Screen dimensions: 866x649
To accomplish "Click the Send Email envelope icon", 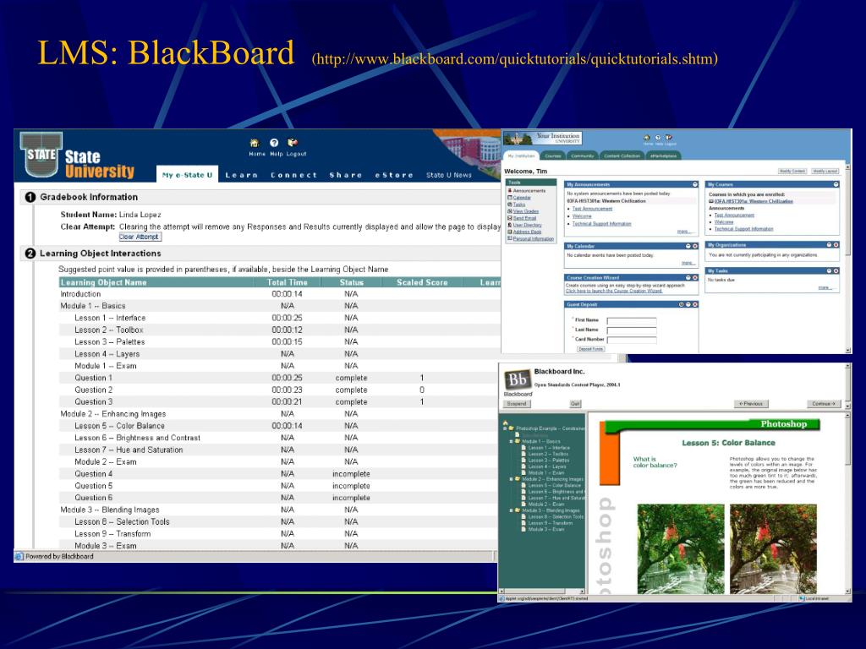I will tap(510, 218).
